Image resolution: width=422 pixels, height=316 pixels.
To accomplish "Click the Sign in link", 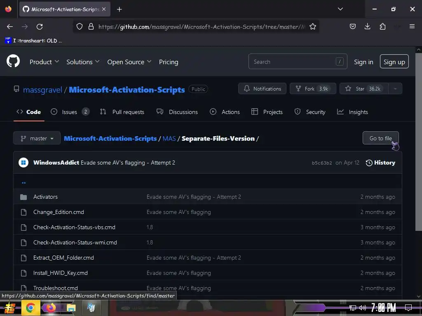I will coord(363,62).
